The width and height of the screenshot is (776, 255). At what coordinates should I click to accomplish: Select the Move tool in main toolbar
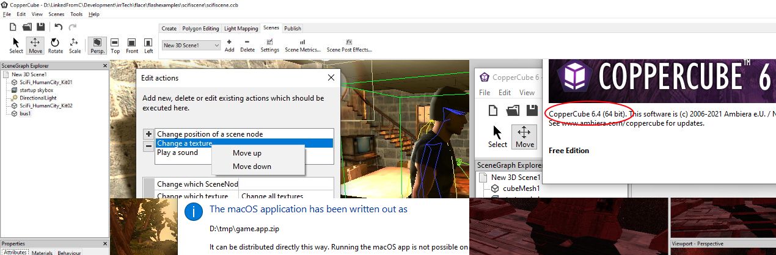(35, 46)
